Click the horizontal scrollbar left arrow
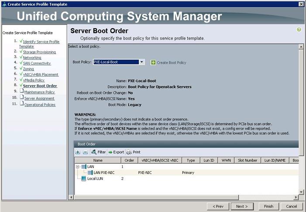This screenshot has height=212, width=306. click(71, 197)
